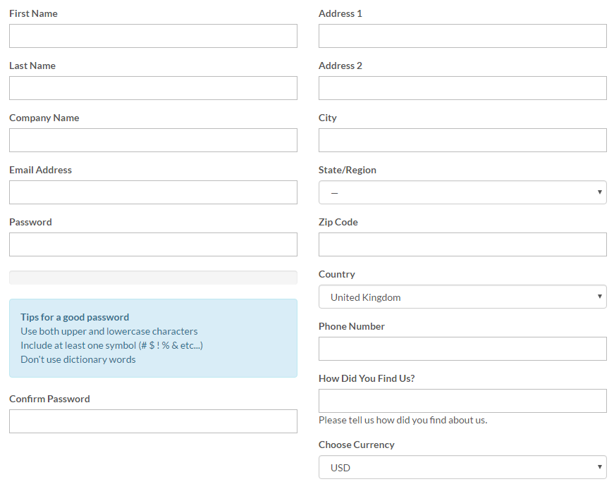Expand the Country dropdown showing United Kingdom
This screenshot has height=484, width=614.
(x=462, y=297)
